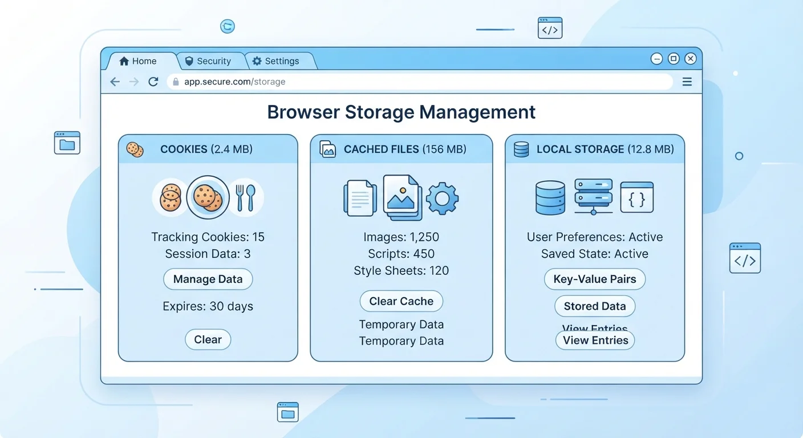Click the Manage Data button
This screenshot has height=438, width=803.
pos(208,279)
